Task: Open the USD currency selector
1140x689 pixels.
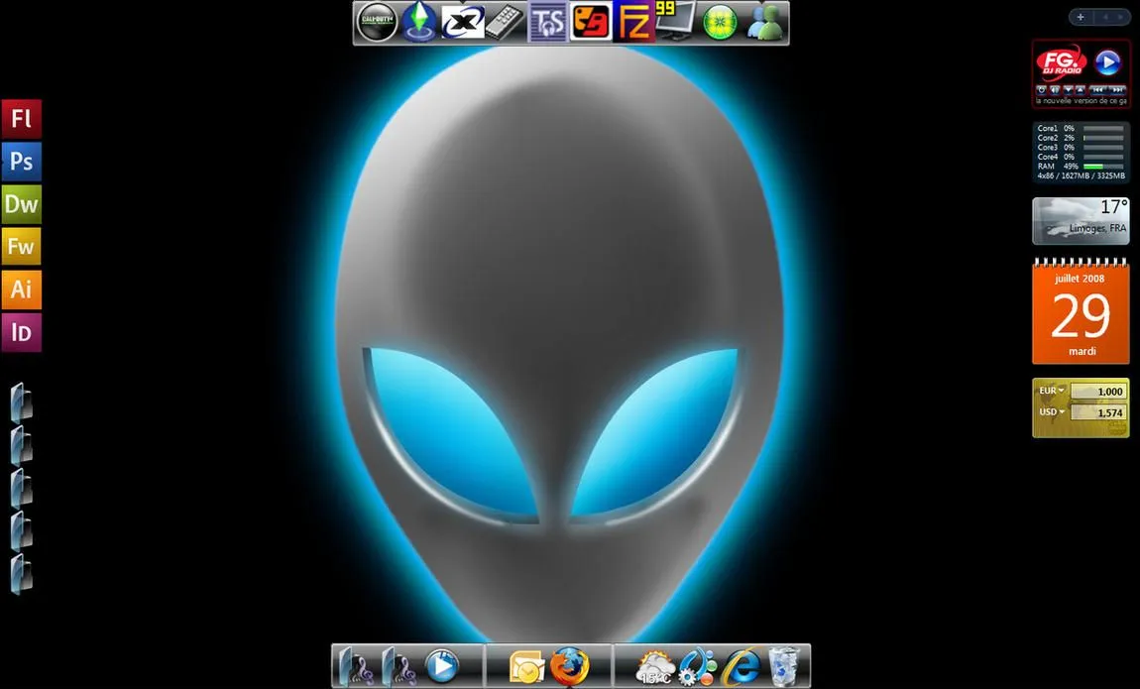Action: coord(1050,411)
